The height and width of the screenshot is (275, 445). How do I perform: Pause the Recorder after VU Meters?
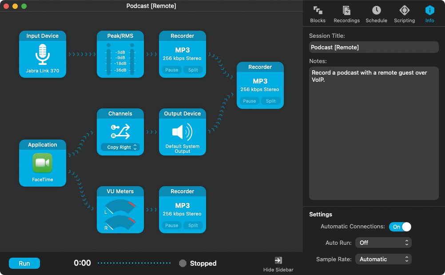[172, 225]
